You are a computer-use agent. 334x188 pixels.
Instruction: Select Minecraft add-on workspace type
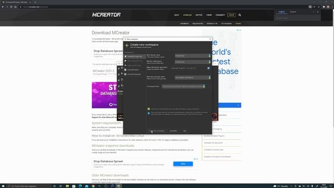pos(135,69)
